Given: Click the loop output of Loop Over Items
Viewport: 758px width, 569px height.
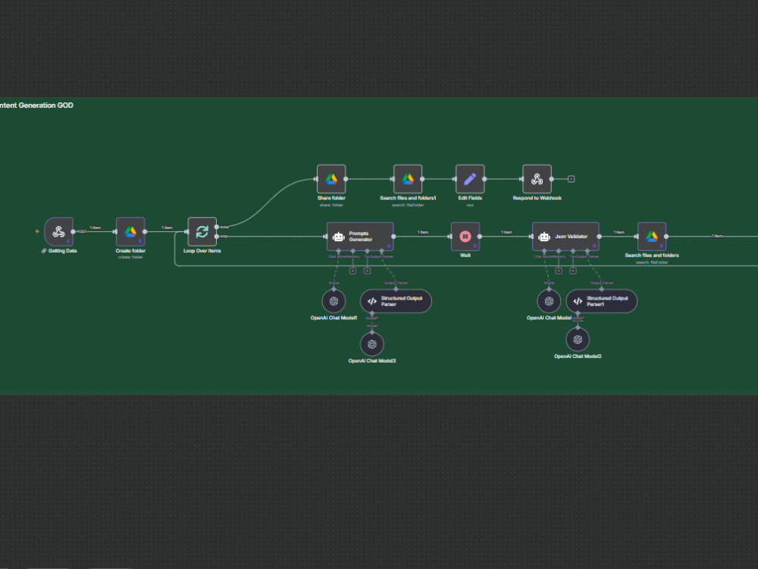Looking at the screenshot, I should 217,237.
